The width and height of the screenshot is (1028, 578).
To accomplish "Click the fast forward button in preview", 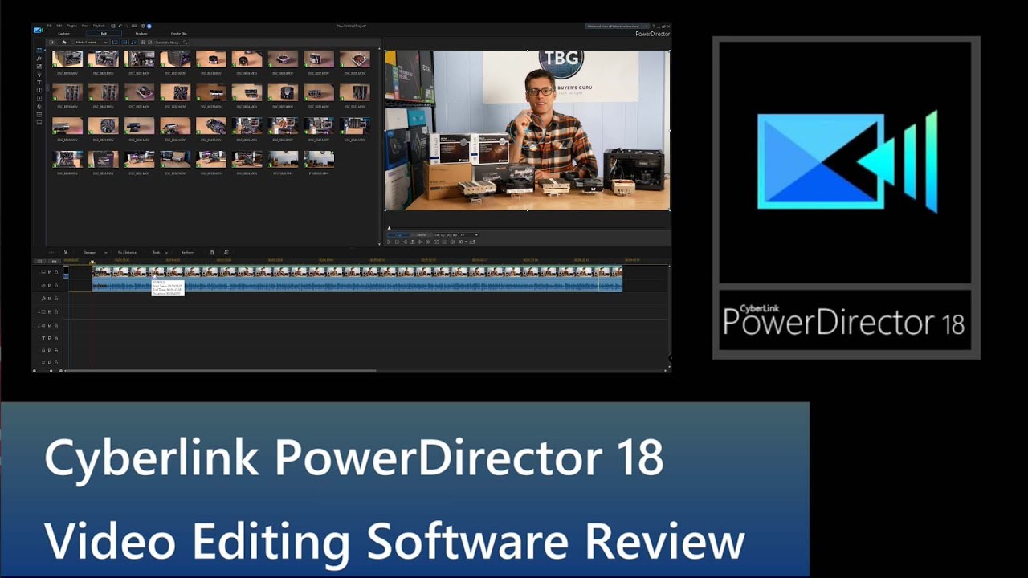I will point(428,242).
